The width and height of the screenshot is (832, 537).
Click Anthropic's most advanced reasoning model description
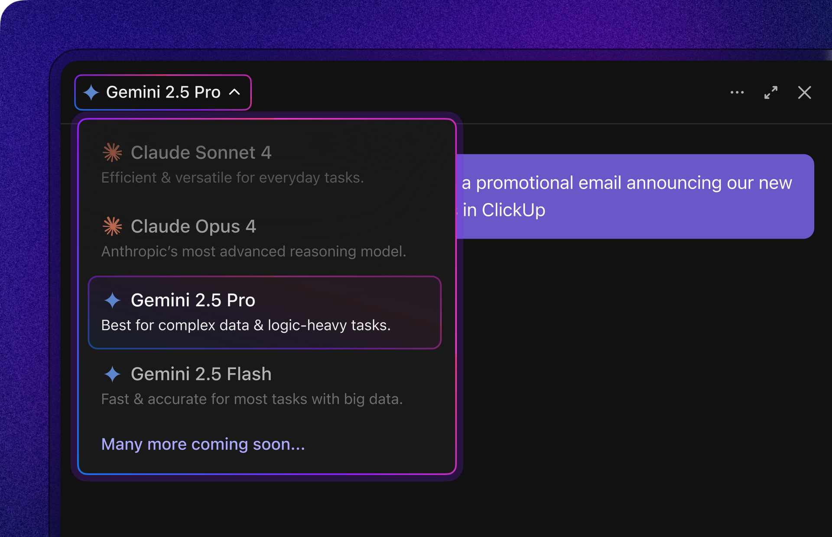click(253, 251)
